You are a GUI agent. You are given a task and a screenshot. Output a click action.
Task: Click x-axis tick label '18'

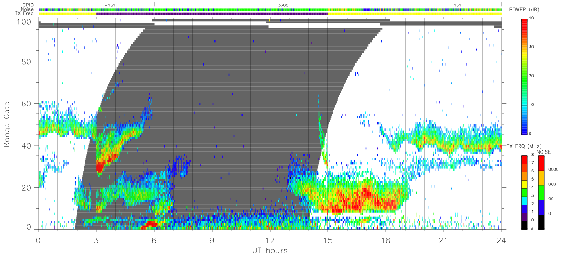(385, 240)
